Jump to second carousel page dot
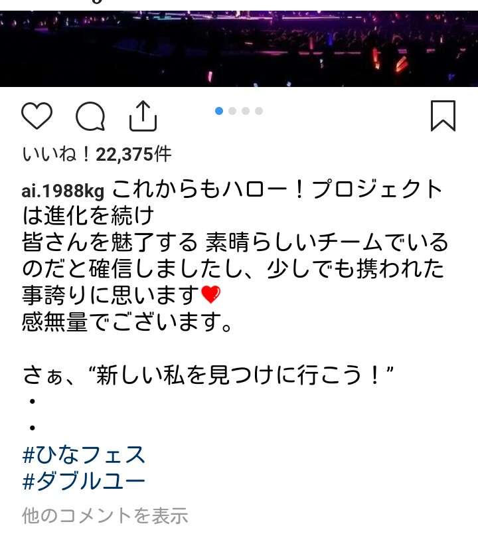Viewport: 478px width, 534px height. coord(232,111)
